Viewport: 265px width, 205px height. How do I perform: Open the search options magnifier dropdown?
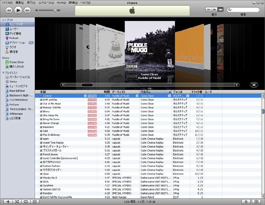(x=230, y=9)
